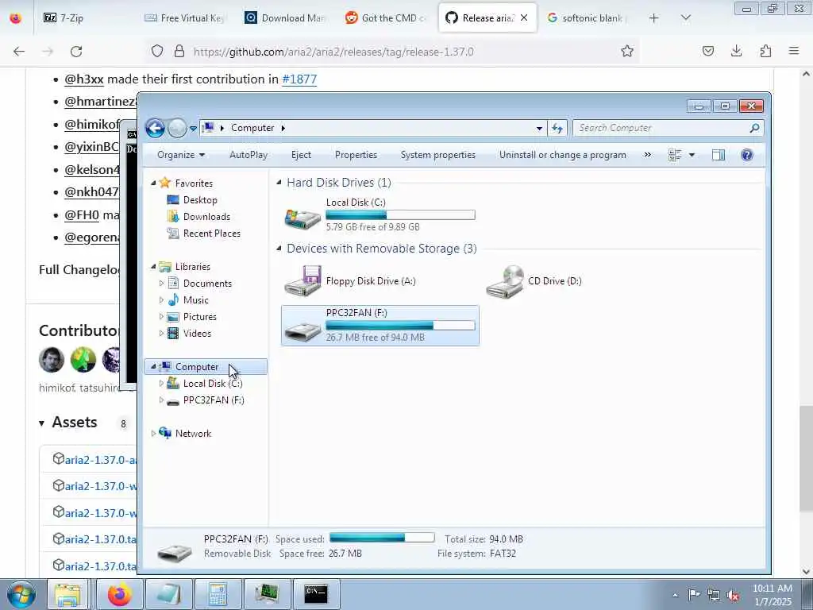
Task: Open Properties from the Explorer toolbar
Action: (356, 155)
